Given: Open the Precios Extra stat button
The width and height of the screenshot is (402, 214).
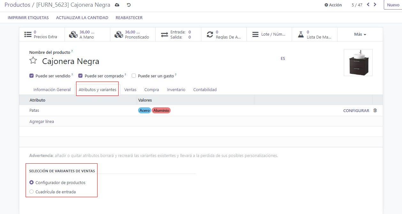Looking at the screenshot, I should click(x=42, y=34).
